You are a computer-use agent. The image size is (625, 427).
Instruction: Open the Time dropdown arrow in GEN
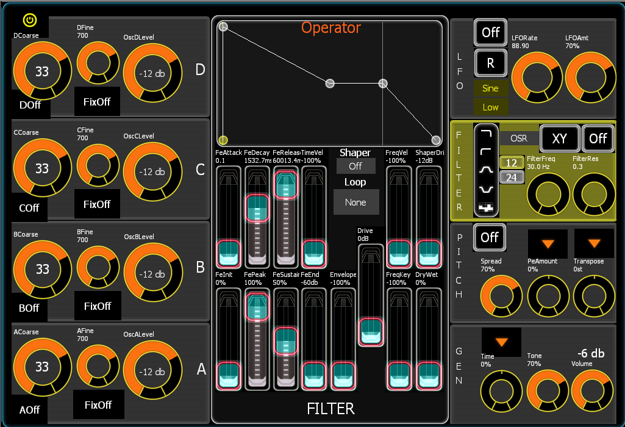click(501, 342)
